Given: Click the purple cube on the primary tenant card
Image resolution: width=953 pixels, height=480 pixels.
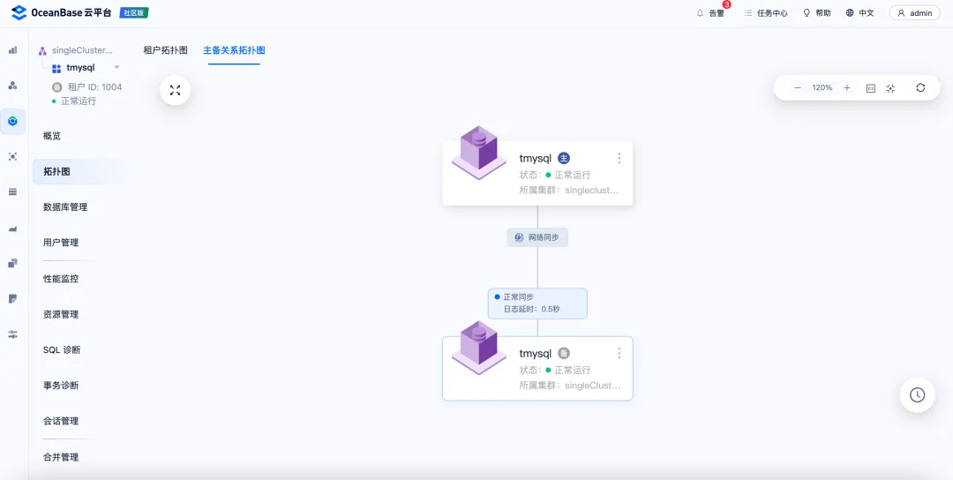Looking at the screenshot, I should pos(479,152).
